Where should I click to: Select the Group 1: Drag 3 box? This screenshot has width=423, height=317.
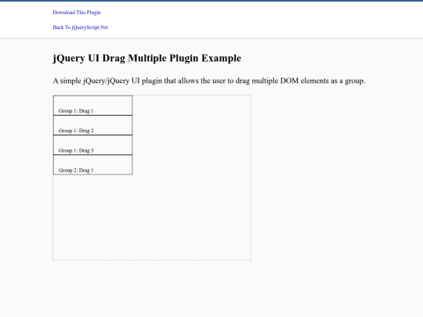pos(92,145)
